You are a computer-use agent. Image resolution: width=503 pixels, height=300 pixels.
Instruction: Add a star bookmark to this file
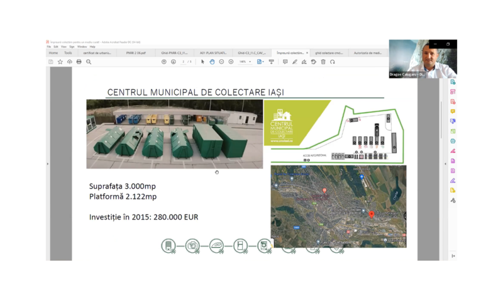click(60, 62)
